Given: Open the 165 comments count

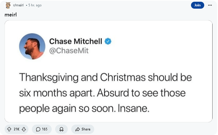Looking at the screenshot, I should coord(45,129).
